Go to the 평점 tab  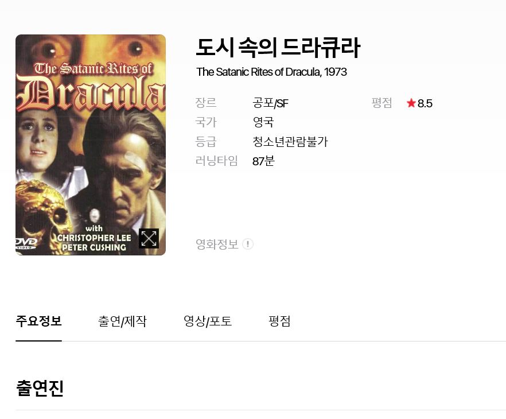pos(279,321)
